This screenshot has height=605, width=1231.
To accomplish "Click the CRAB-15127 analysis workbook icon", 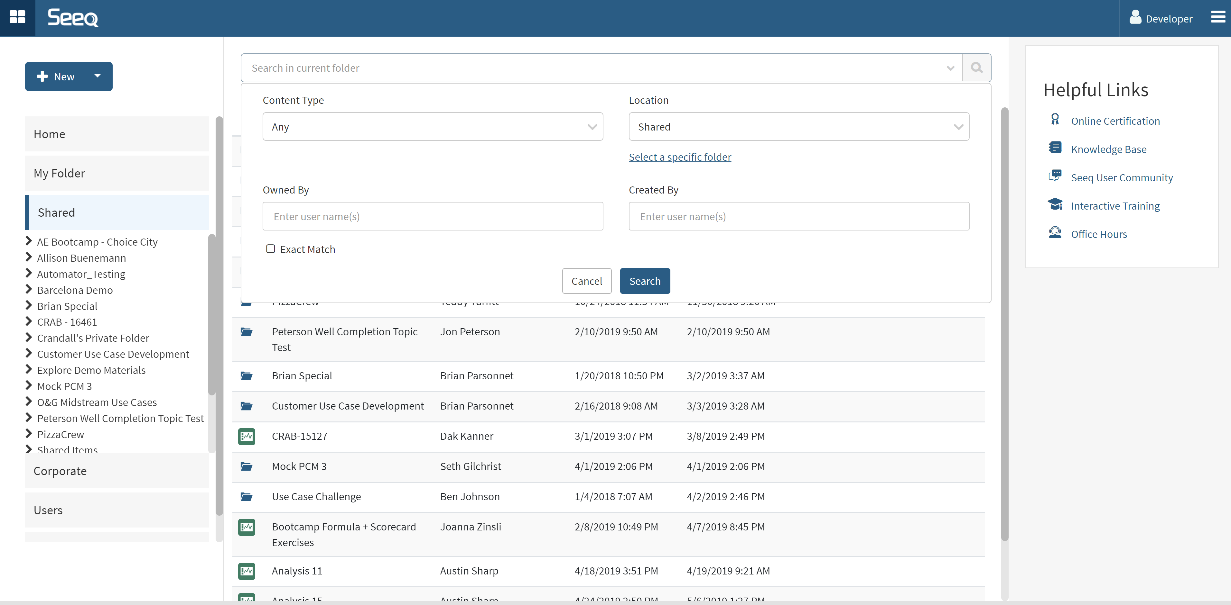I will pos(247,436).
